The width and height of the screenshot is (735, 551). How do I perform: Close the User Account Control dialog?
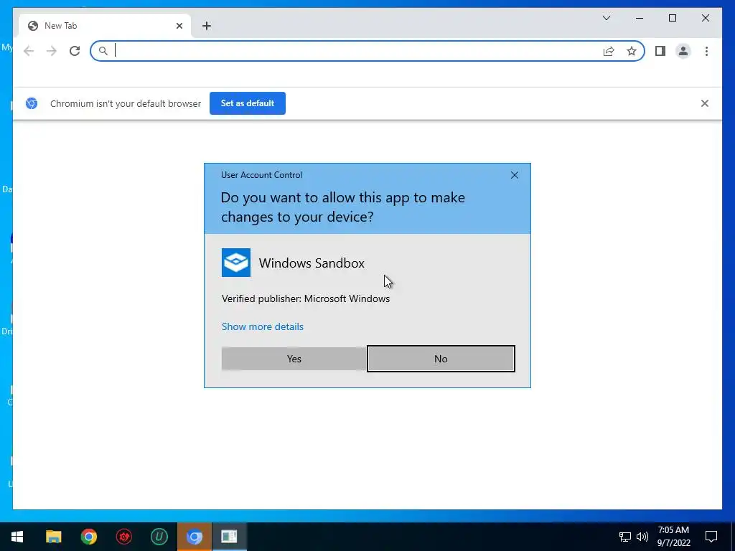pyautogui.click(x=514, y=175)
